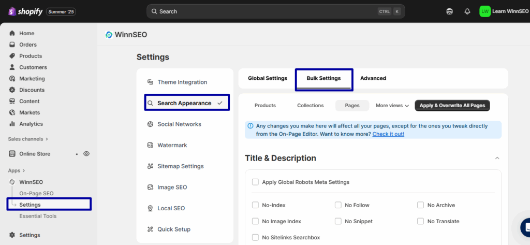Open On-Page SEO in sidebar
This screenshot has height=245, width=530.
click(x=37, y=194)
